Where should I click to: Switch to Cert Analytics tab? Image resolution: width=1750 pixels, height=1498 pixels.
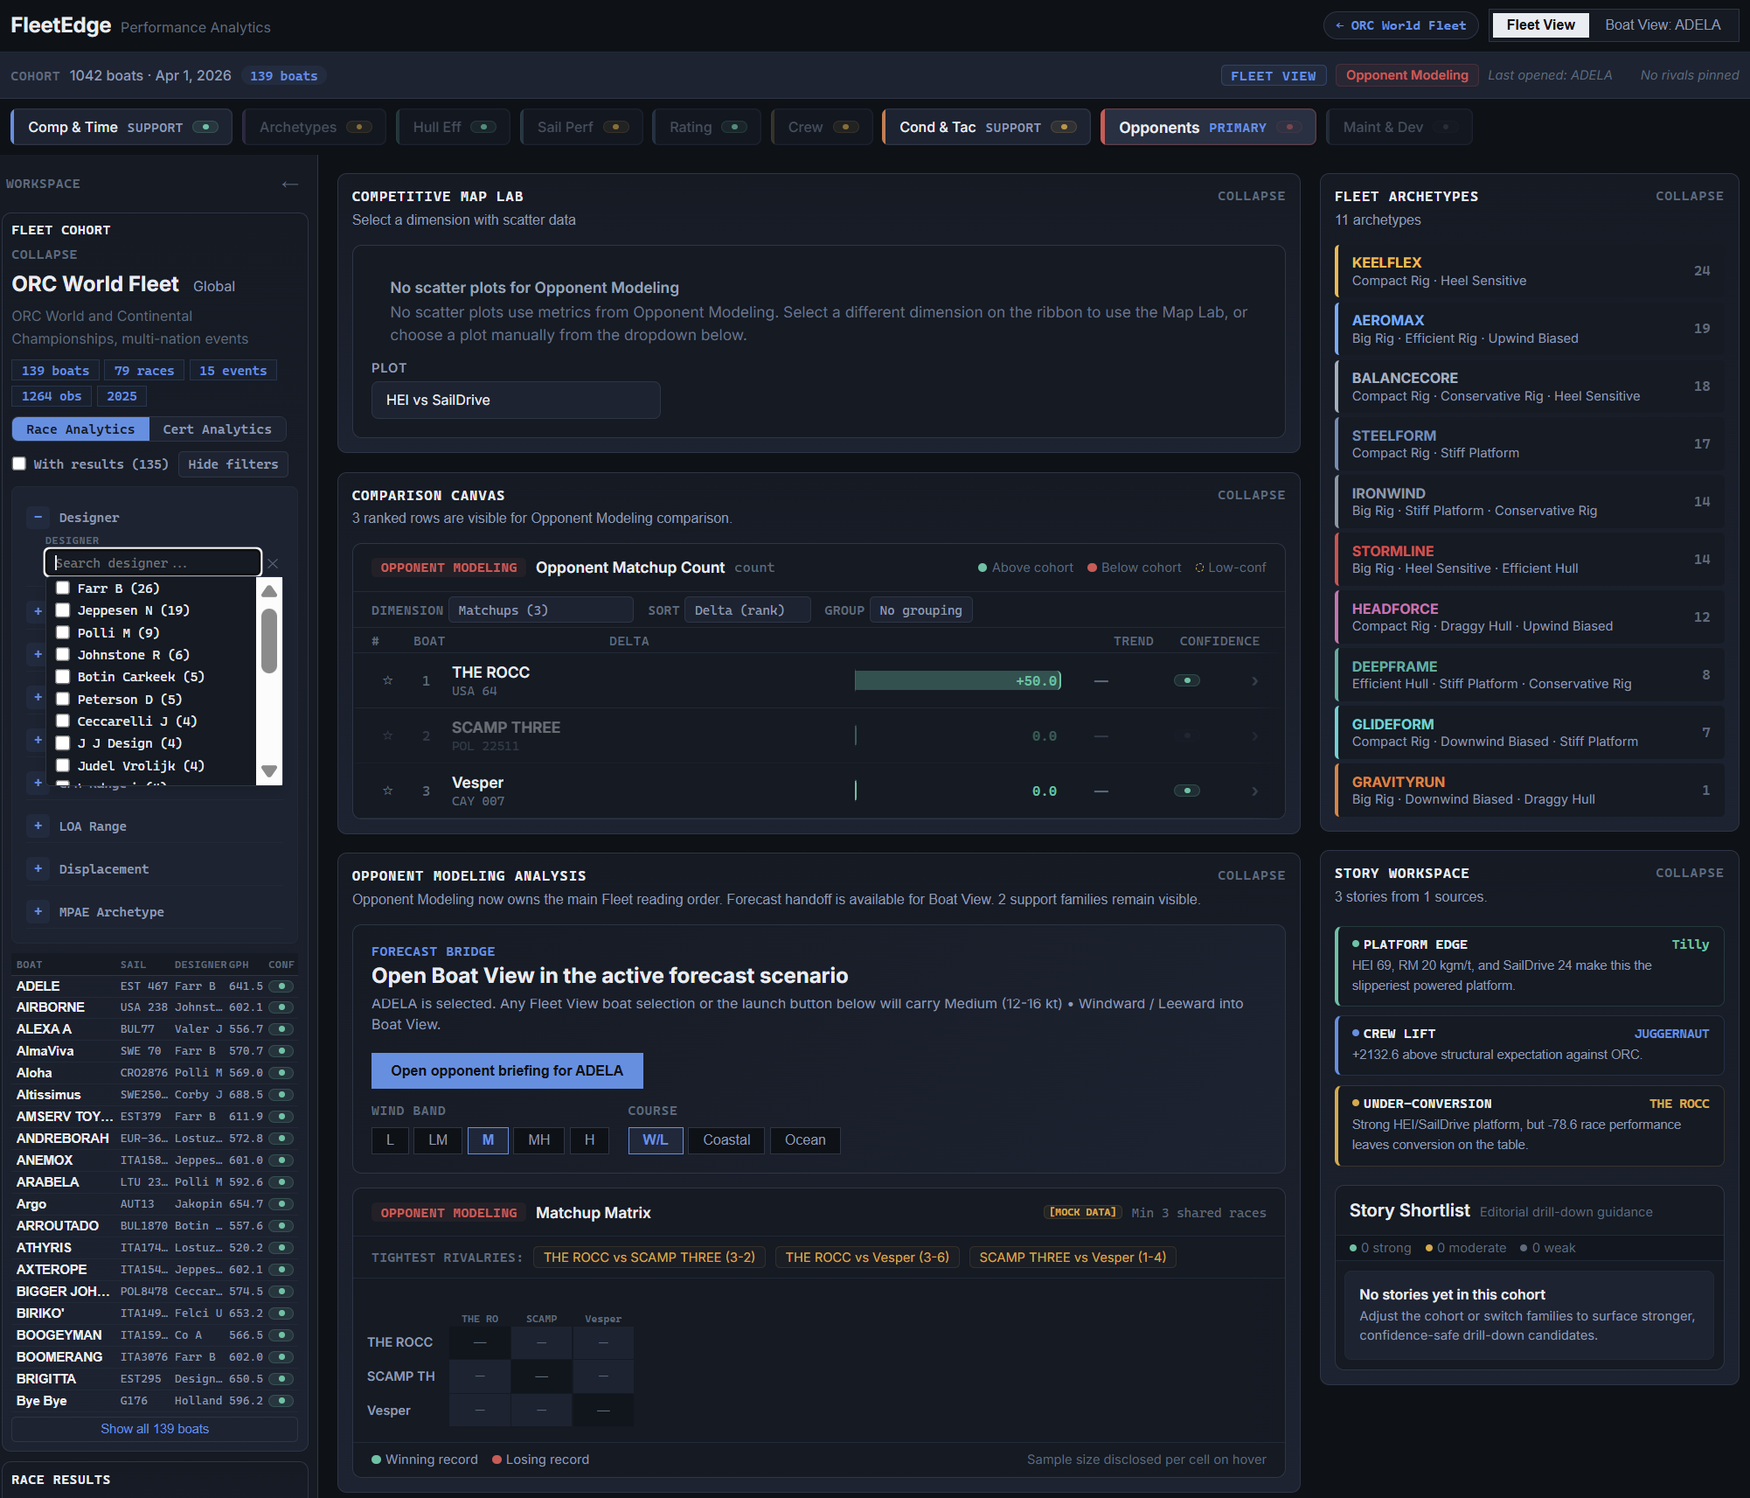[218, 429]
